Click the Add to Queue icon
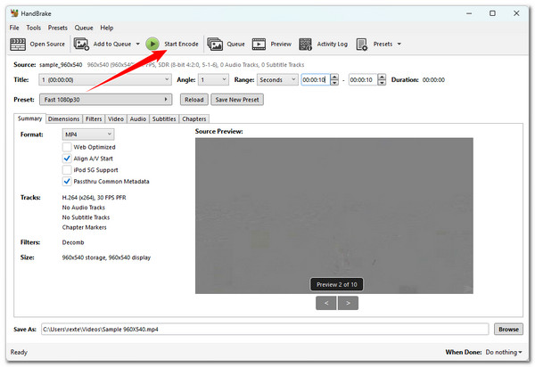This screenshot has width=535, height=367. coord(81,44)
